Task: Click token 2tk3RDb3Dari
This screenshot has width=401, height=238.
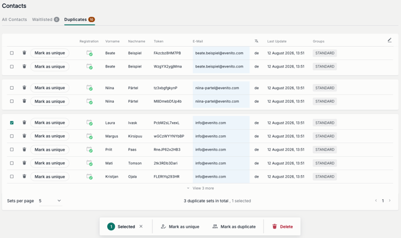Action: (165, 163)
